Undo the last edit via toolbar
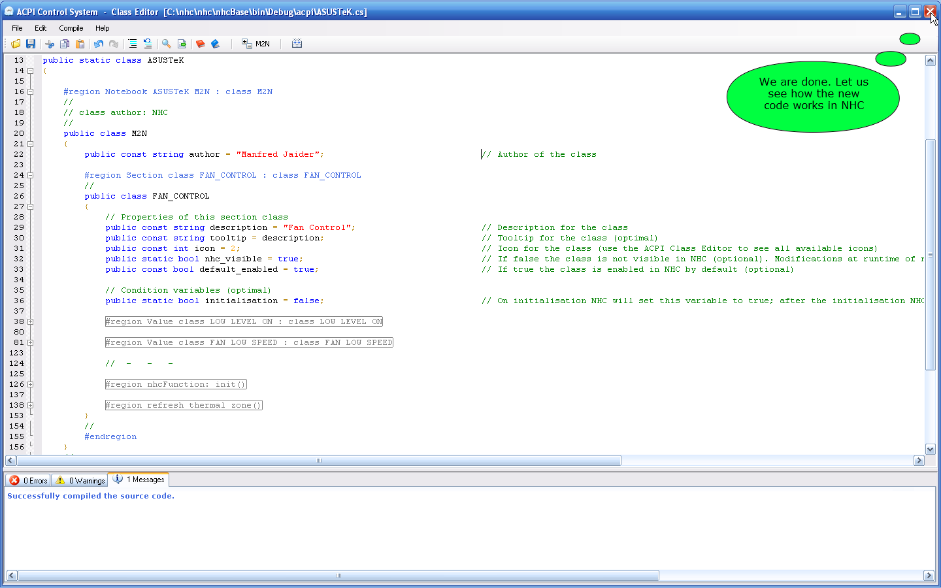The image size is (941, 588). pos(99,44)
